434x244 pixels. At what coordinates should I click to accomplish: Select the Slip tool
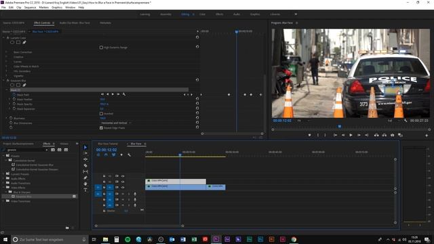pos(85,171)
